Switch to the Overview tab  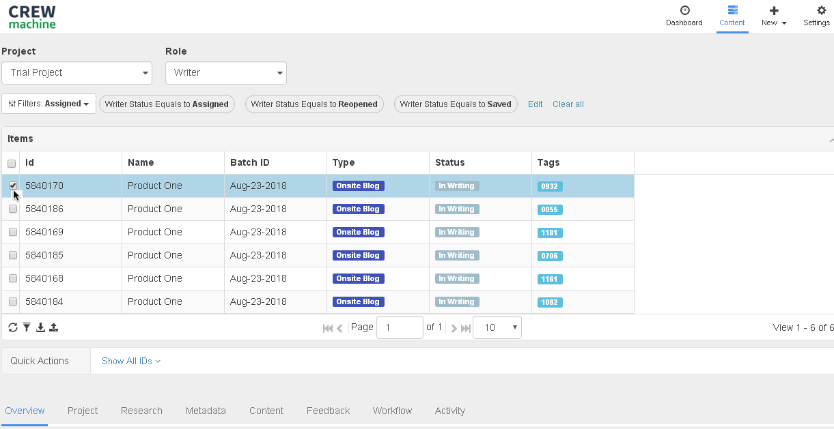point(25,411)
